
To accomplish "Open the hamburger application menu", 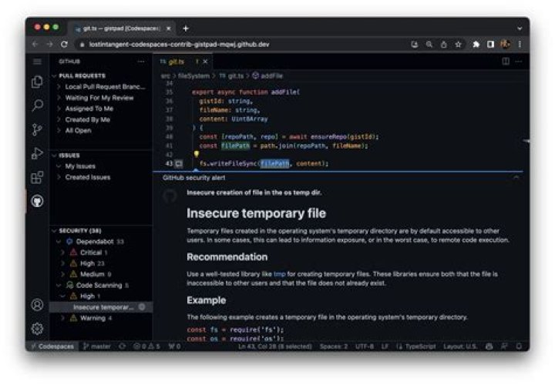I will click(37, 62).
